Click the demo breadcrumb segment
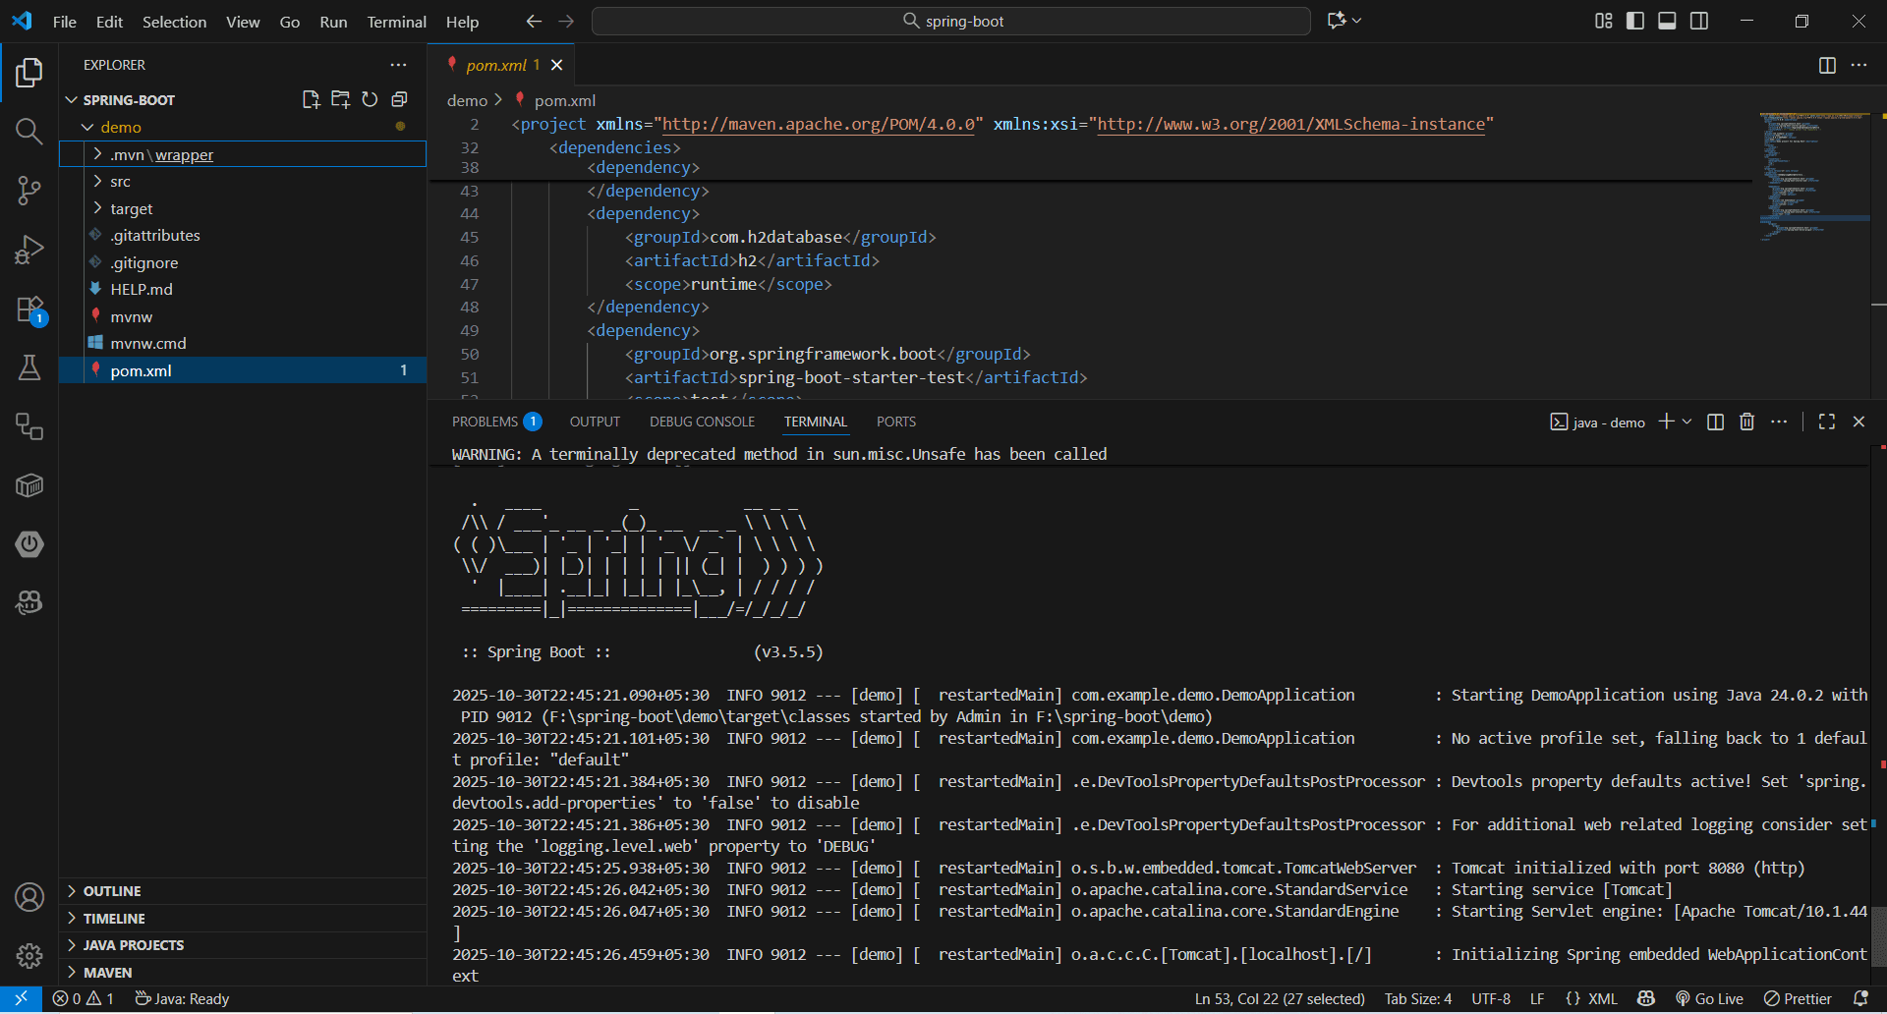The width and height of the screenshot is (1887, 1014). tap(467, 100)
